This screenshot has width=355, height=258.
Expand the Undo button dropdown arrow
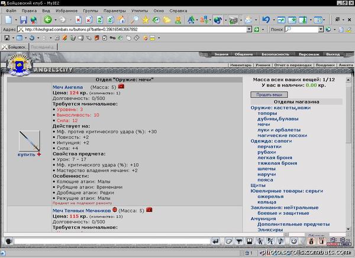(273, 20)
